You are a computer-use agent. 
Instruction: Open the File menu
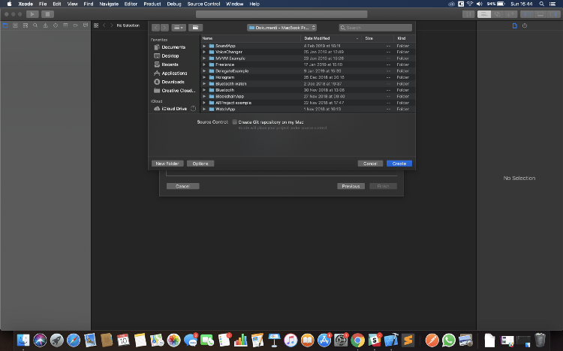point(43,4)
